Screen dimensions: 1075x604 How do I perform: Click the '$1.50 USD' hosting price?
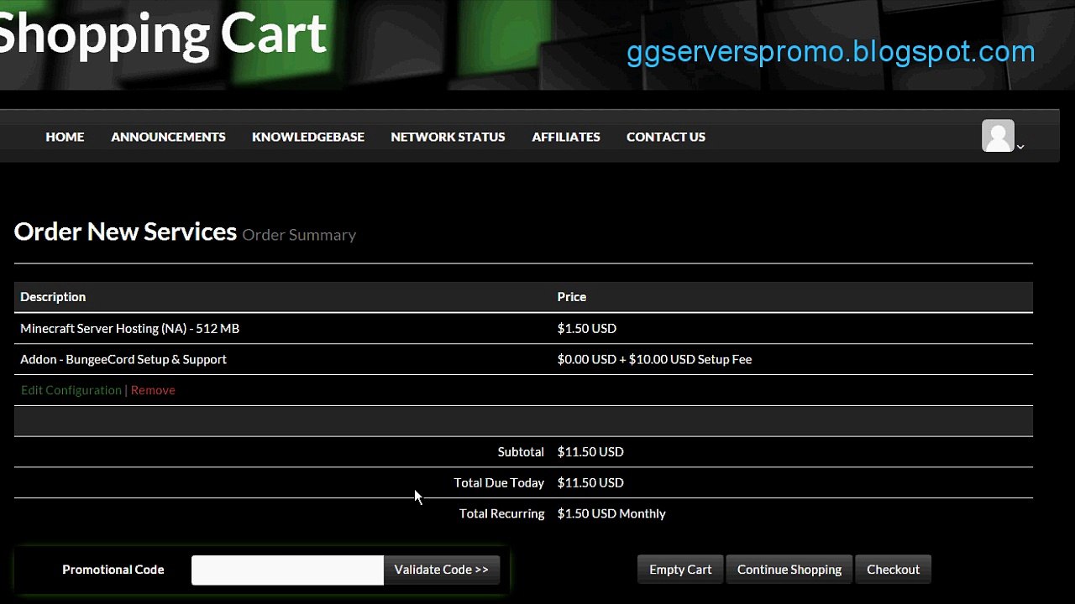click(587, 328)
